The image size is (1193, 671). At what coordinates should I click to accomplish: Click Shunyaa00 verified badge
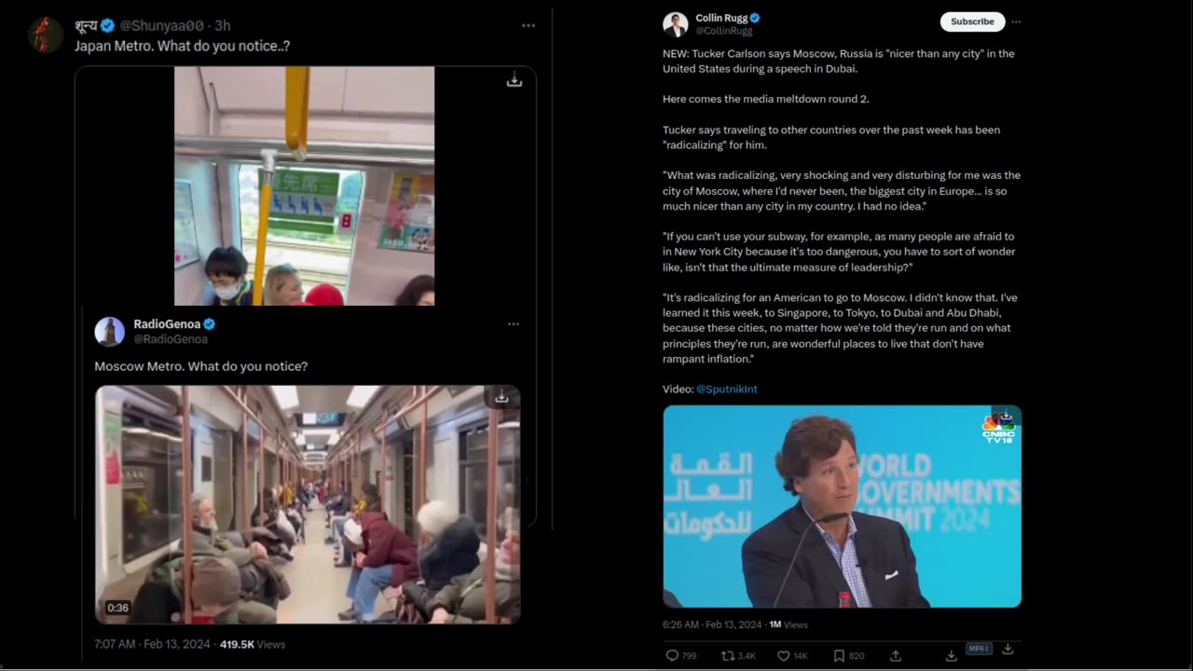(x=107, y=26)
